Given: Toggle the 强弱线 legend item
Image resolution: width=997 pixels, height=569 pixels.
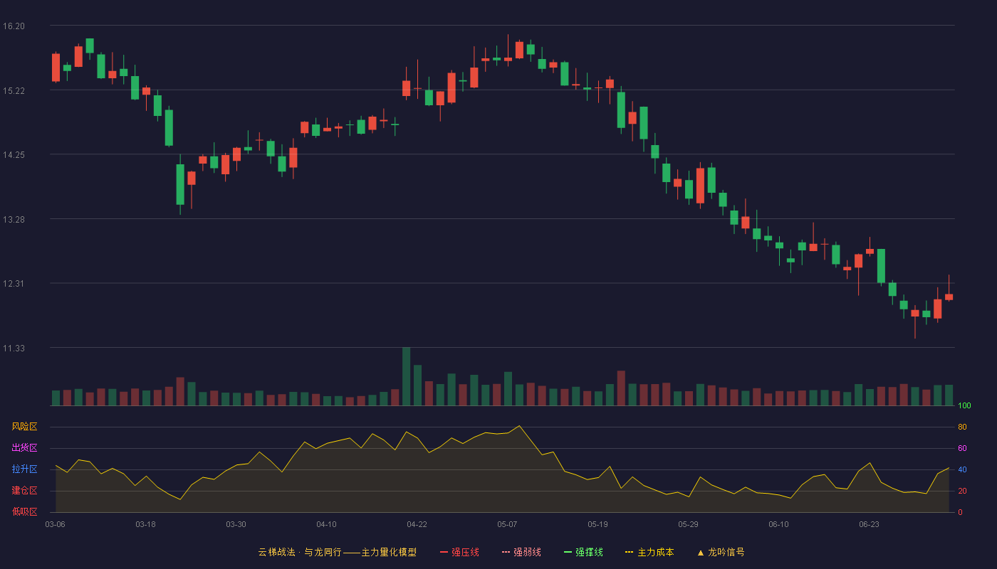Looking at the screenshot, I should pyautogui.click(x=521, y=552).
